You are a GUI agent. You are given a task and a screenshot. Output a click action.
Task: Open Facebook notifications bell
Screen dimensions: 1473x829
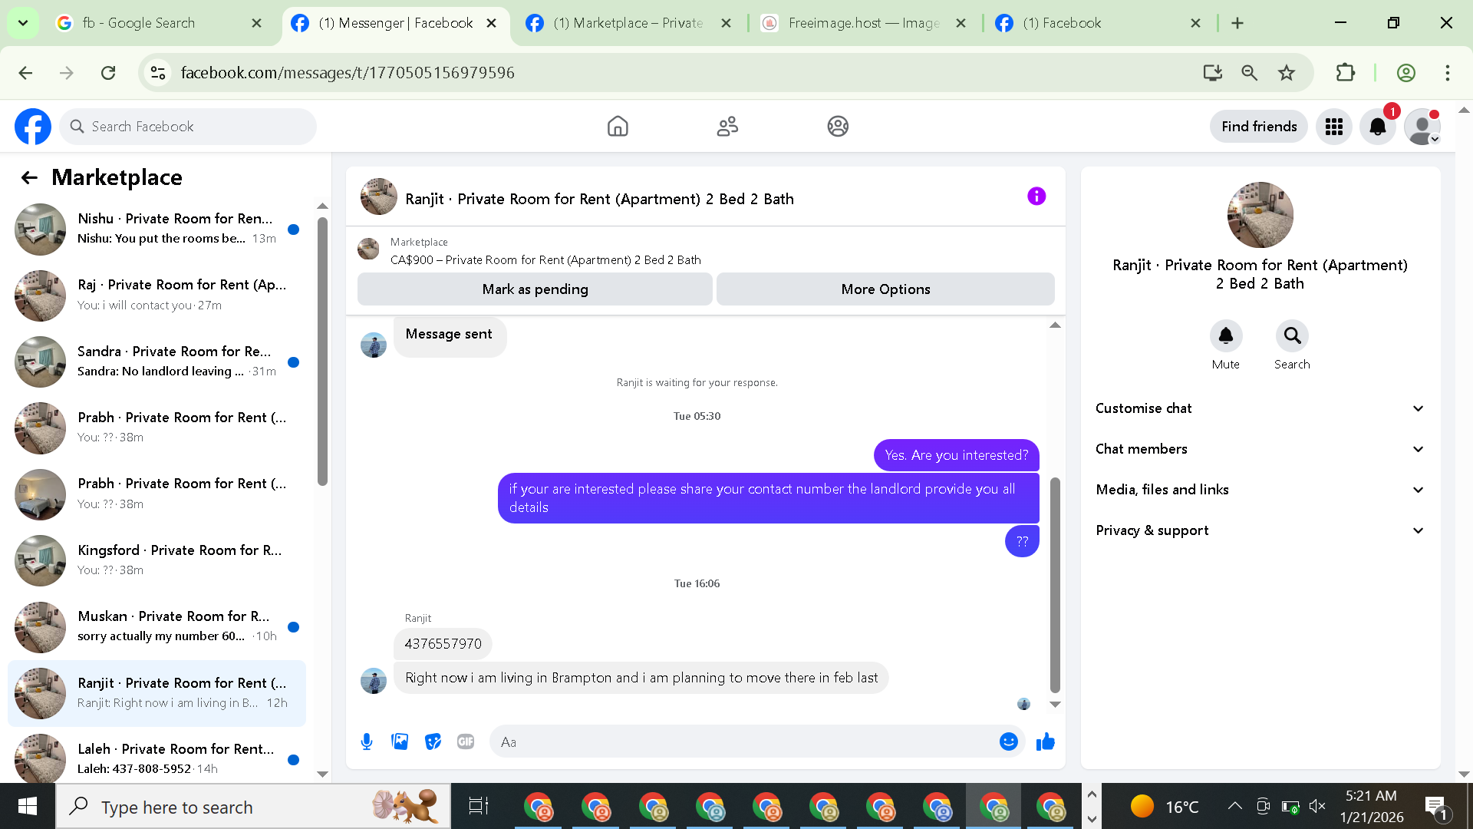click(1378, 127)
